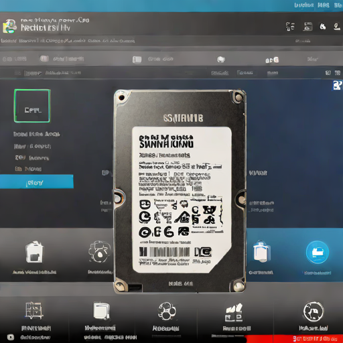Viewport: 343px width, 343px height.
Task: Select the gear-like icon in the gray toolbar
Action: point(221,59)
